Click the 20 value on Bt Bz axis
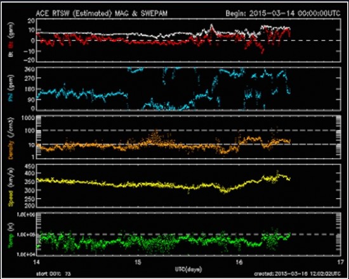The height and width of the screenshot is (279, 349). point(31,21)
